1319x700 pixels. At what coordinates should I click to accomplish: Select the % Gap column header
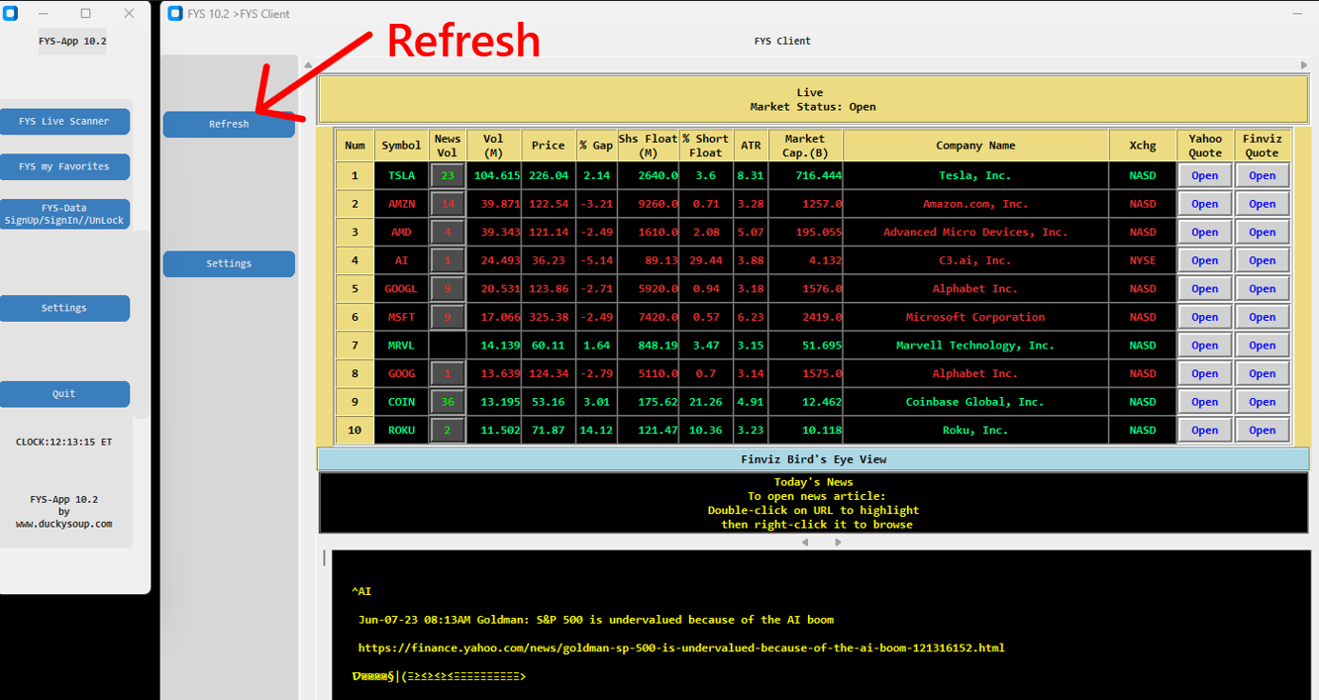(596, 146)
